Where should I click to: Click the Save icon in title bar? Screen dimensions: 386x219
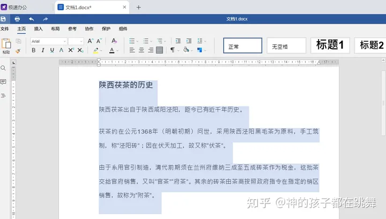tap(4, 19)
